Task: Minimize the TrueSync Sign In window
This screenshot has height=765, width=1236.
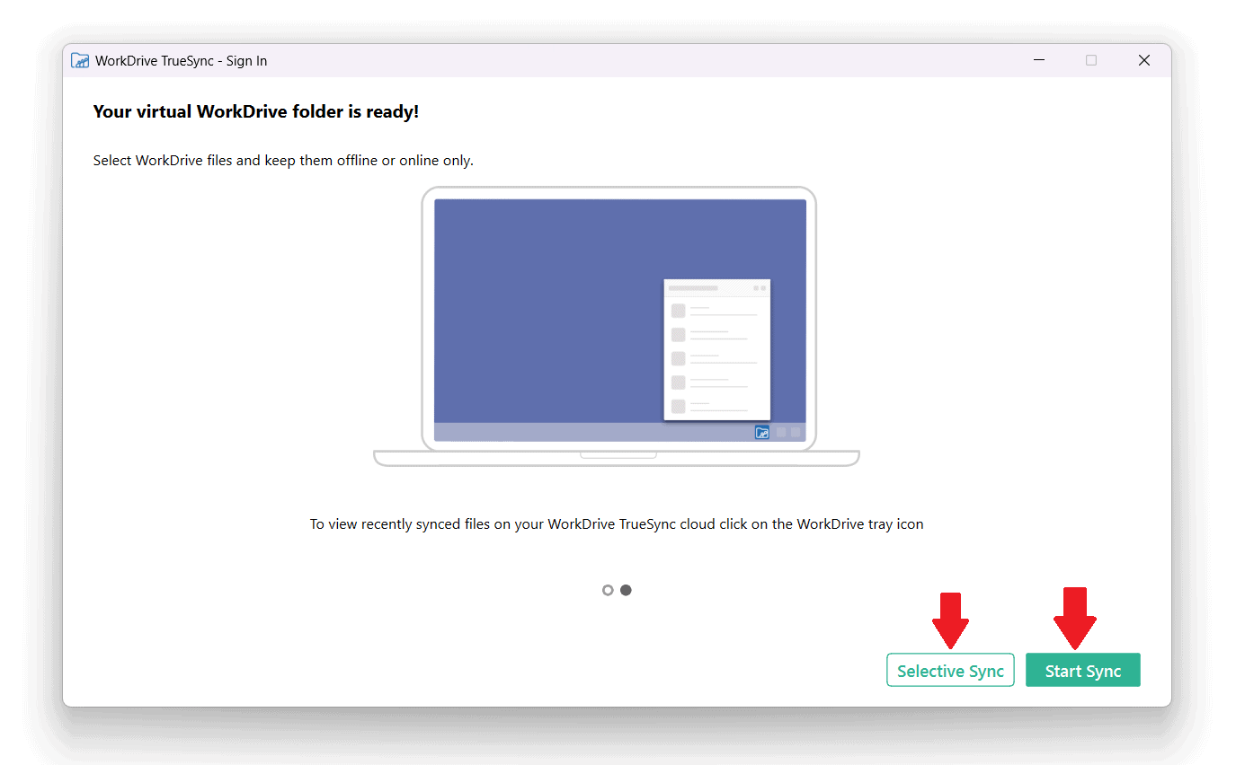Action: [x=1039, y=60]
